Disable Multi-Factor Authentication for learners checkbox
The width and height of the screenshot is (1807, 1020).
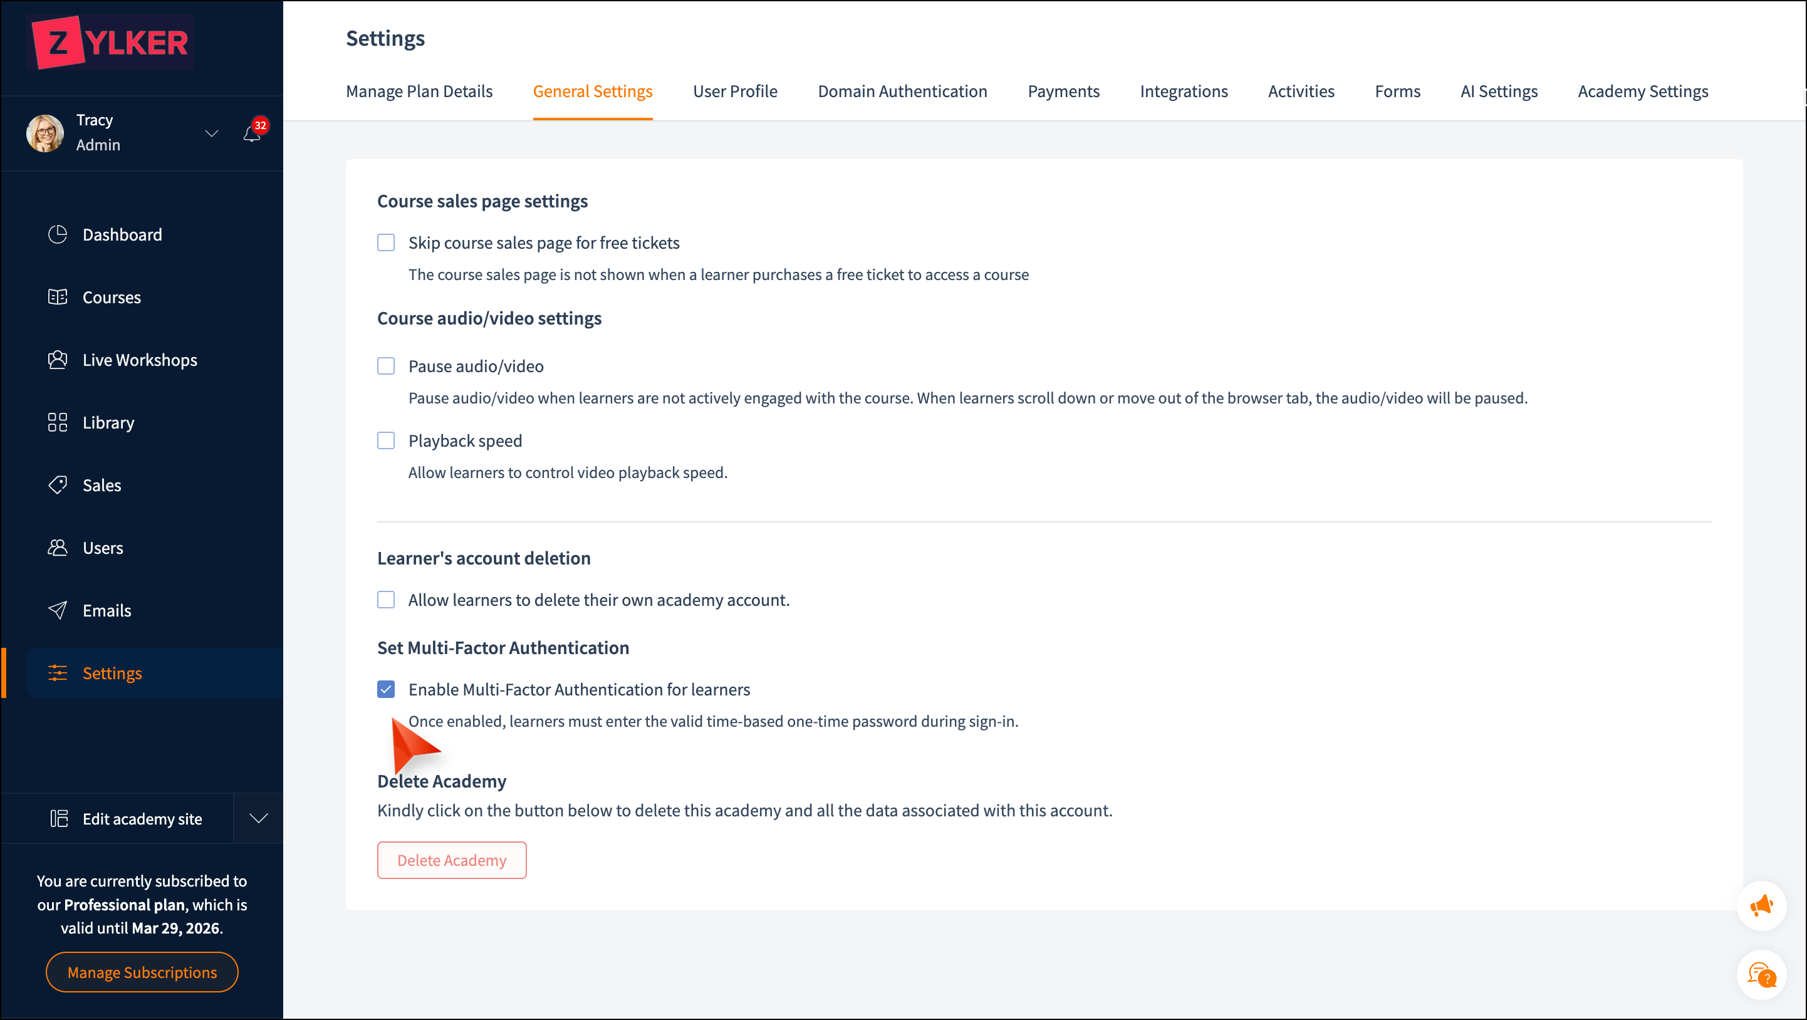click(x=386, y=690)
